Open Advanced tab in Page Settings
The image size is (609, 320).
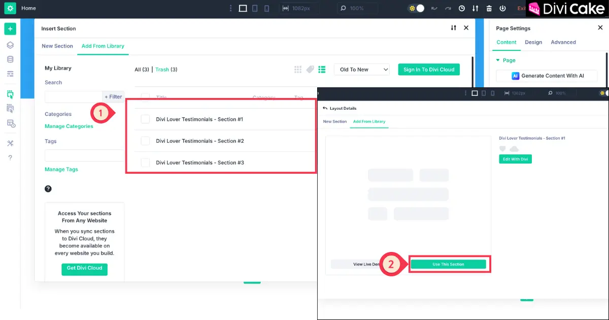point(563,42)
